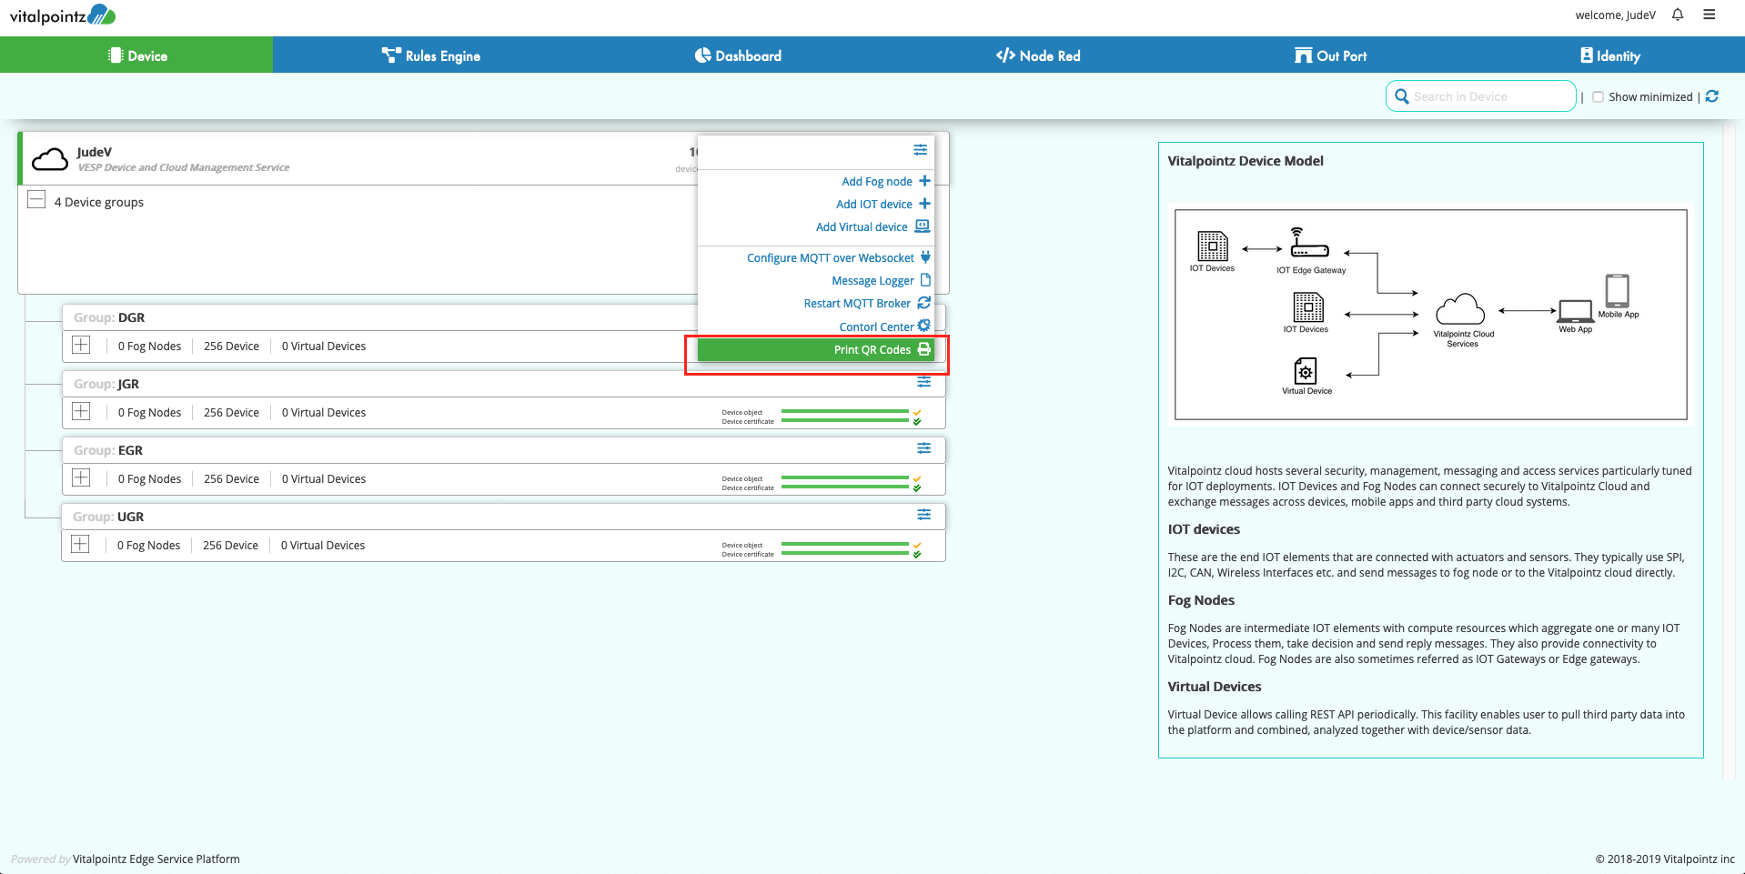Choose Restart MQTT Broker
Viewport: 1745px width, 874px height.
(x=816, y=303)
